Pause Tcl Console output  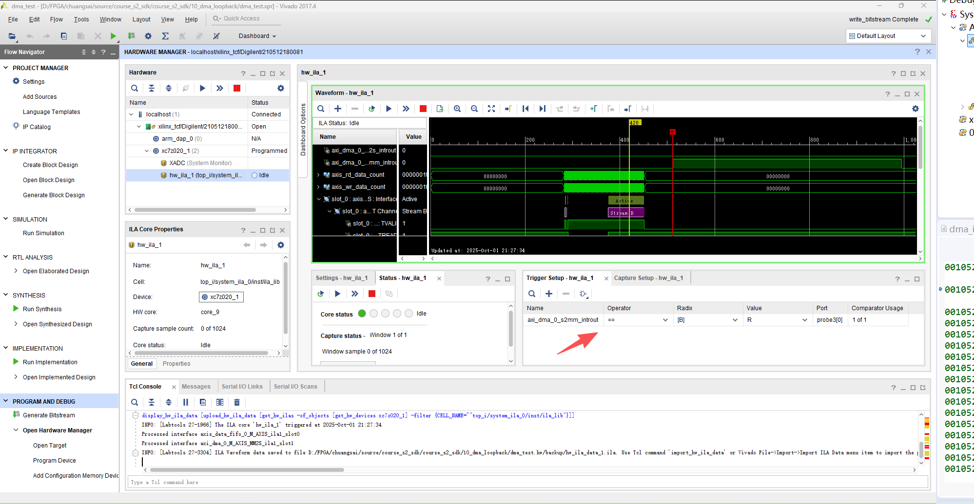[186, 402]
